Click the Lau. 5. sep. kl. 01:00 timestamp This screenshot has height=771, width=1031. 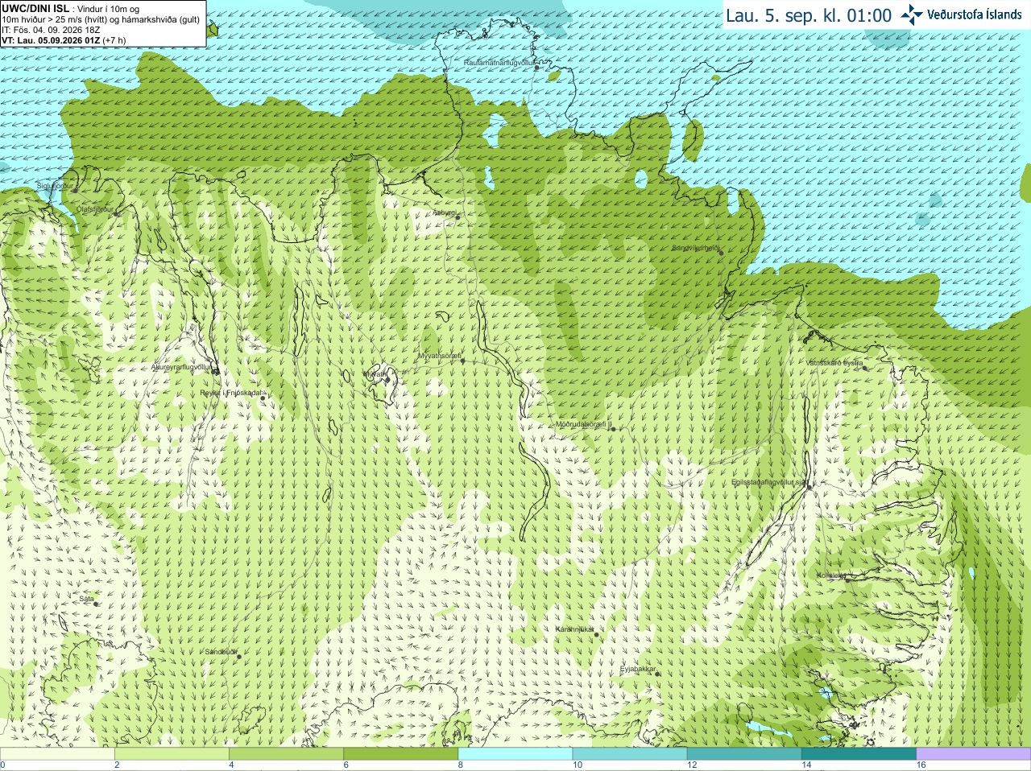(x=809, y=15)
